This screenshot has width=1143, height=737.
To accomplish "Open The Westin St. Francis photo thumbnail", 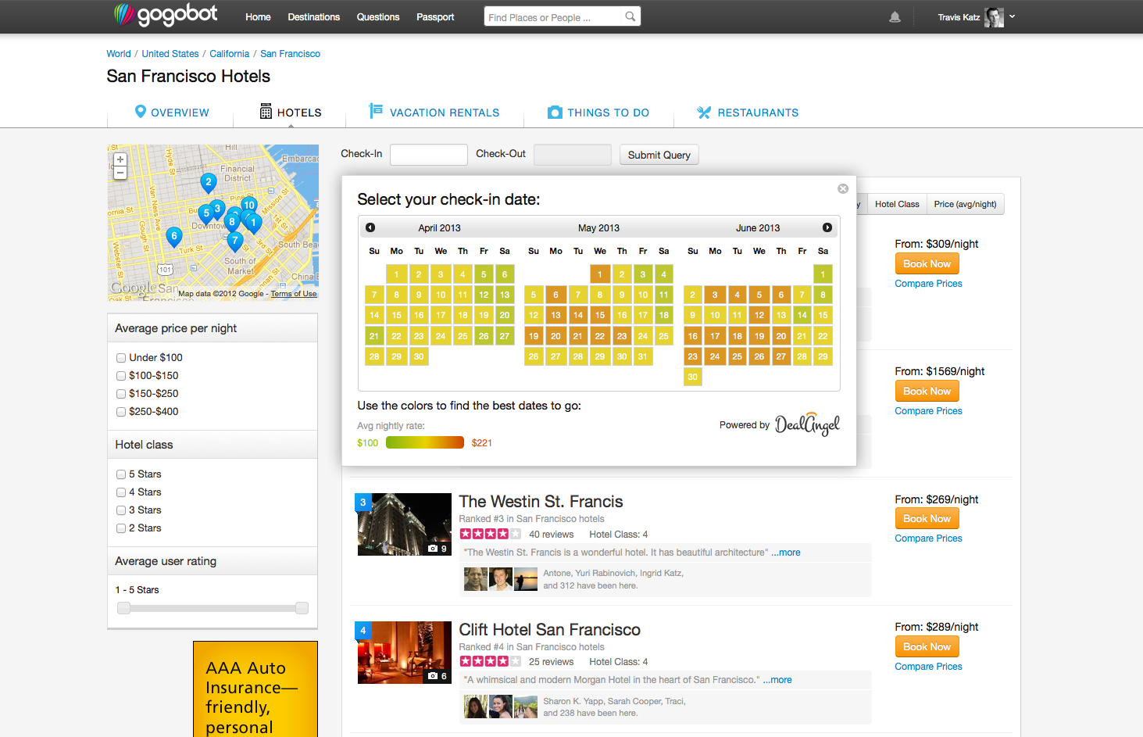I will (x=404, y=524).
